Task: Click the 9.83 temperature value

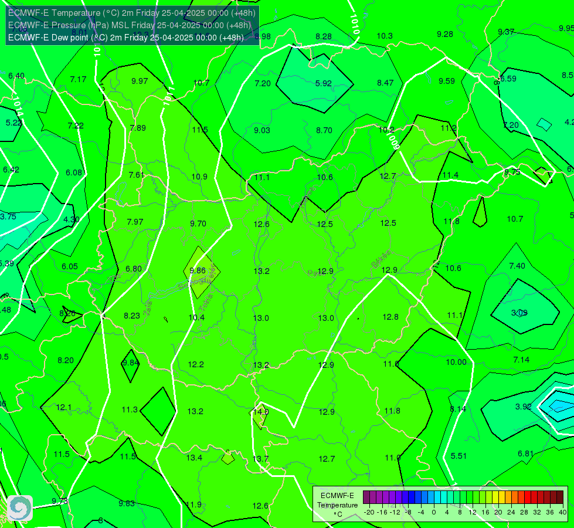Action: (x=127, y=503)
